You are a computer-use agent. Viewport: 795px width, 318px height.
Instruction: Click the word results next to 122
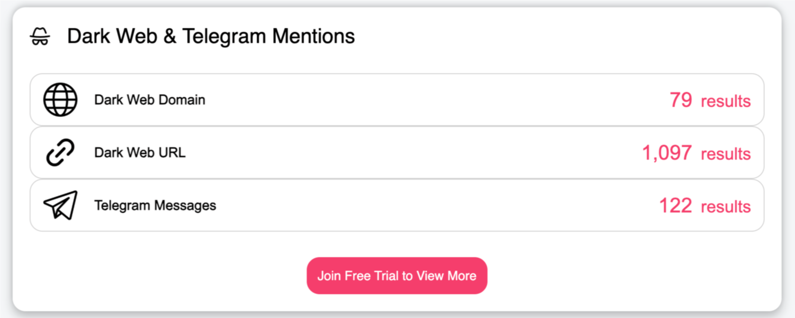point(726,206)
